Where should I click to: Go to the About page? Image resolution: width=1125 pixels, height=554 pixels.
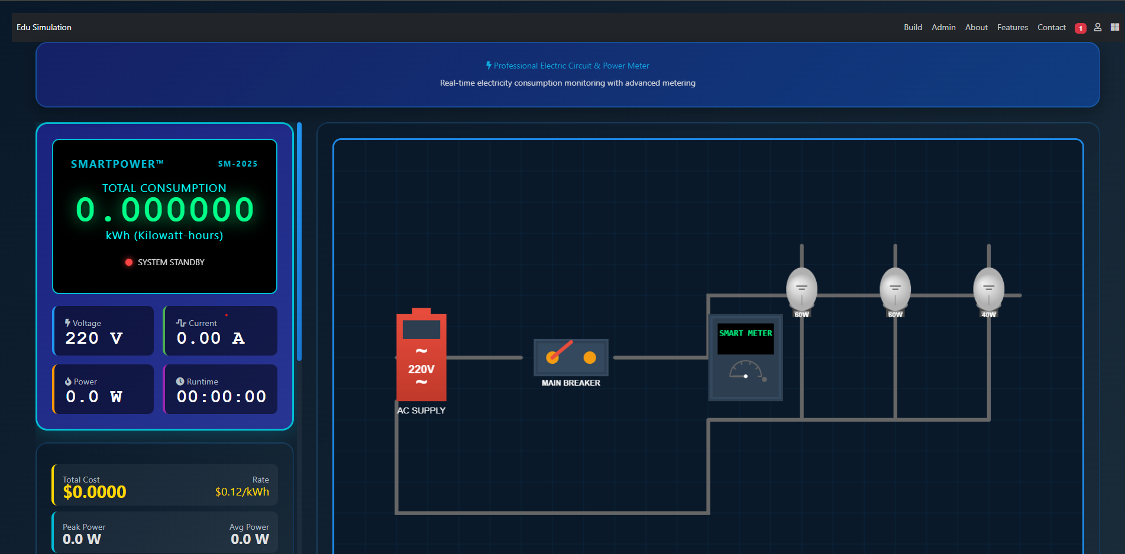(977, 27)
